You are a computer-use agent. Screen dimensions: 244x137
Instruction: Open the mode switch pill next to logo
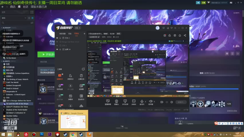[x=77, y=28]
